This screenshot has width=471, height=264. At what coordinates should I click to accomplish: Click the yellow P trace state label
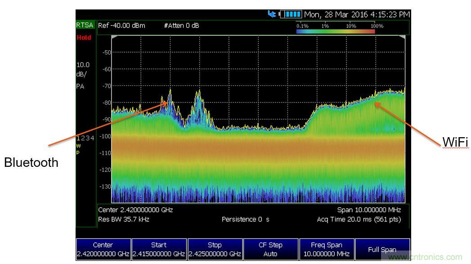tap(78, 152)
